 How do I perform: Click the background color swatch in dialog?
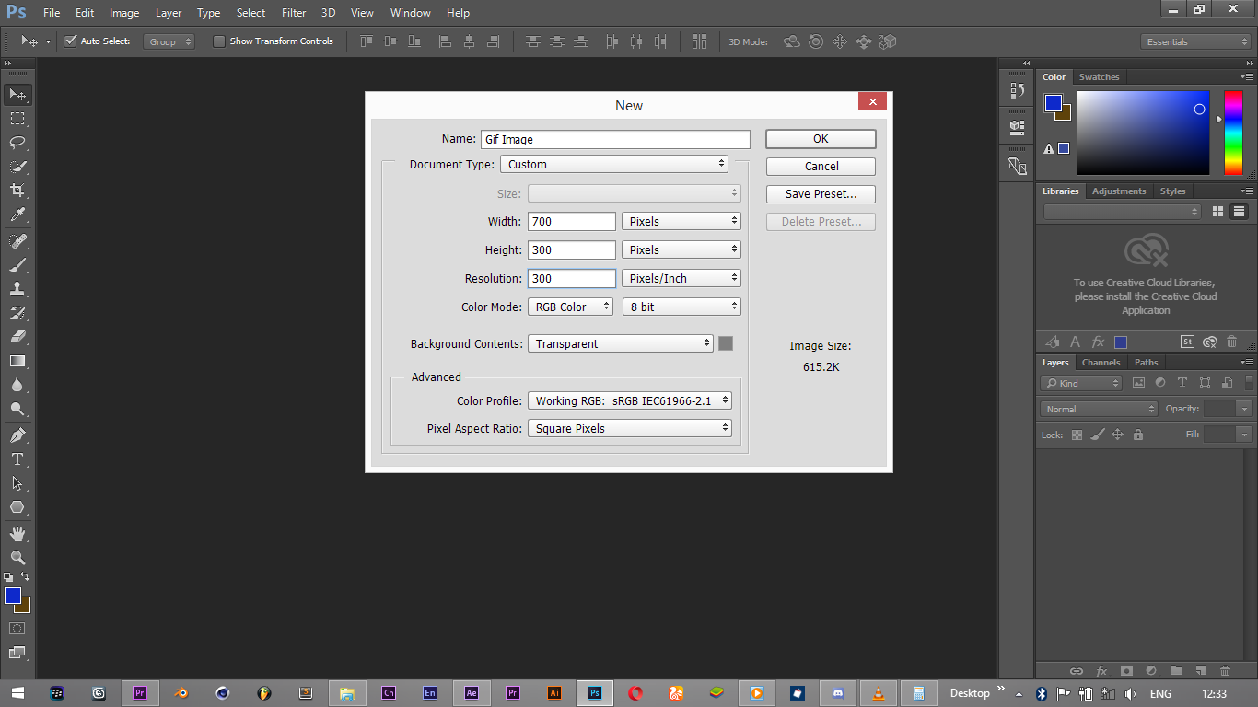tap(726, 343)
